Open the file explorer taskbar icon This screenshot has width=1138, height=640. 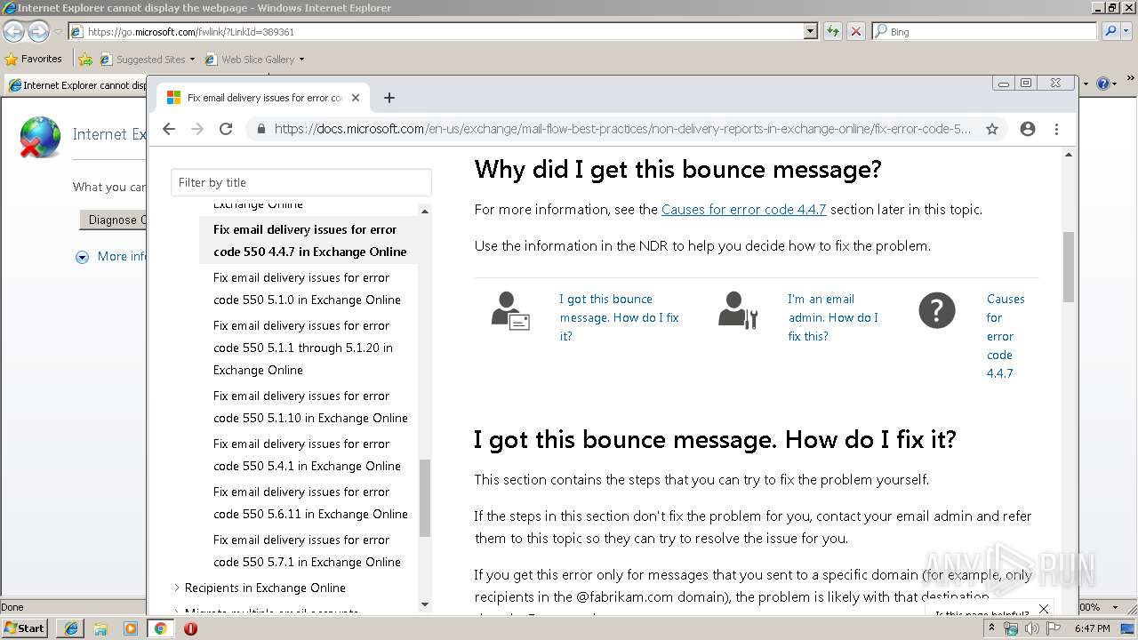tap(100, 628)
